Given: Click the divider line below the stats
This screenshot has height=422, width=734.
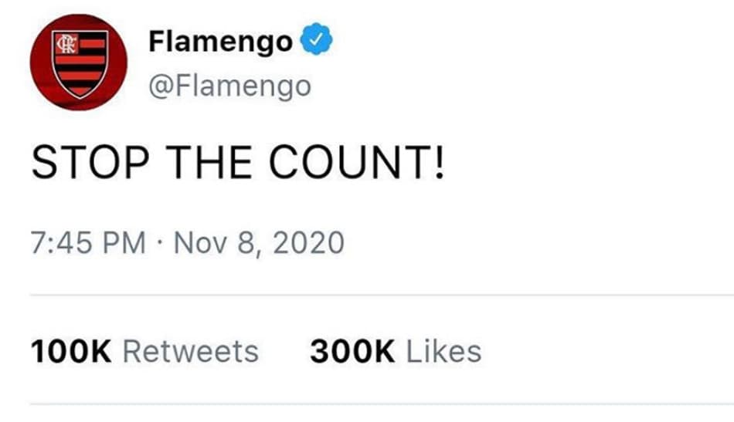Looking at the screenshot, I should 382,403.
